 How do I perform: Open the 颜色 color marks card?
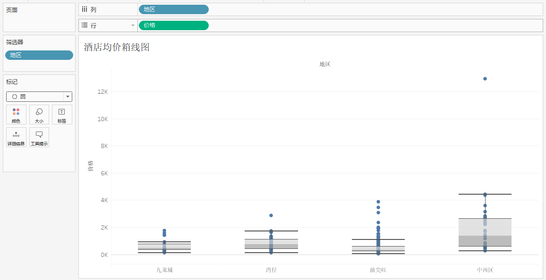click(16, 115)
